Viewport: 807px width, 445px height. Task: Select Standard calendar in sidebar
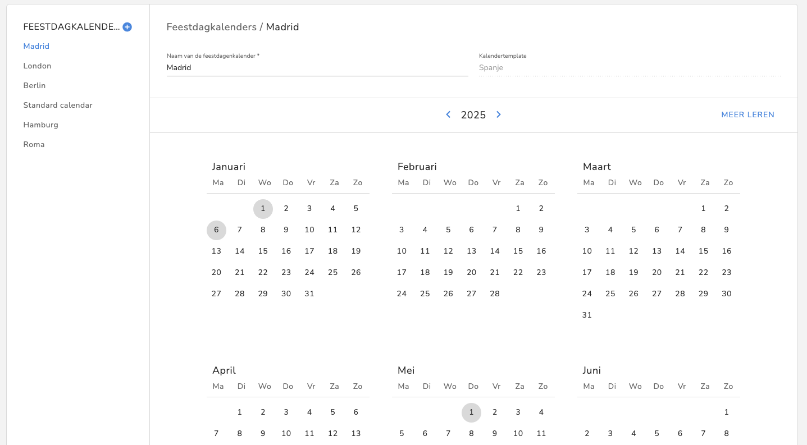[x=58, y=105]
